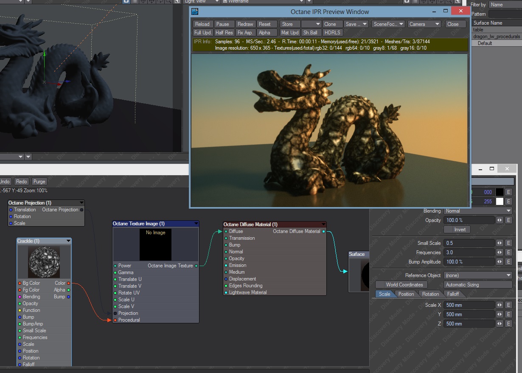The width and height of the screenshot is (522, 373).
Task: Open the Reference Object dropdown
Action: 478,275
